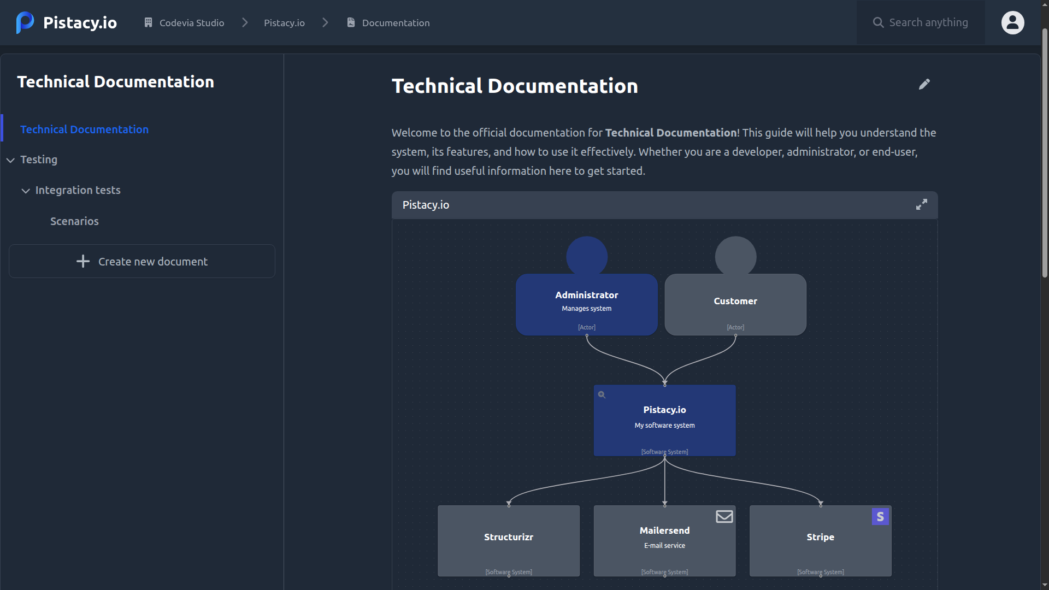Click the Pistacy.io brand name

pos(80,22)
